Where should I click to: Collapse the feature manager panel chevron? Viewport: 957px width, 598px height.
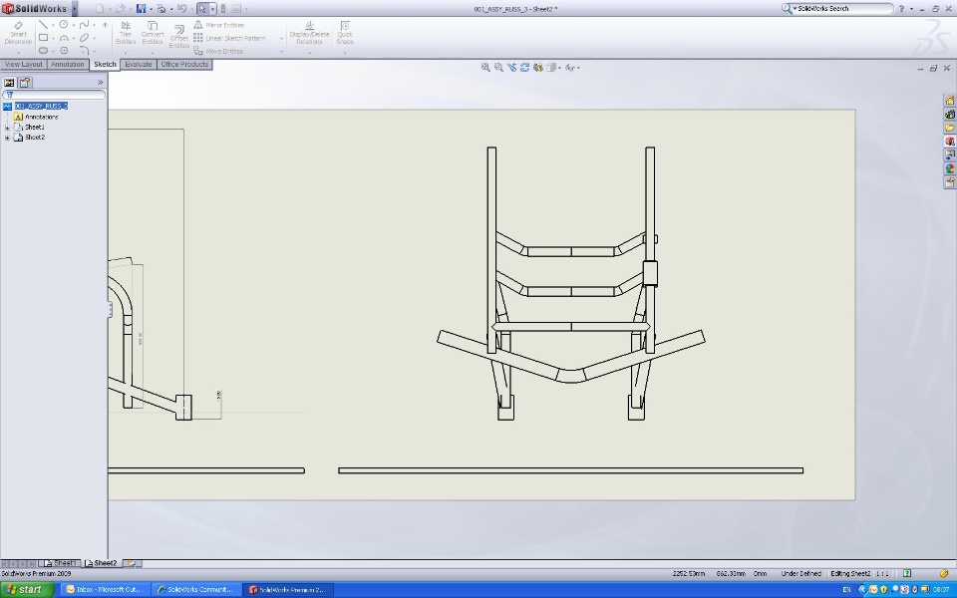point(100,83)
